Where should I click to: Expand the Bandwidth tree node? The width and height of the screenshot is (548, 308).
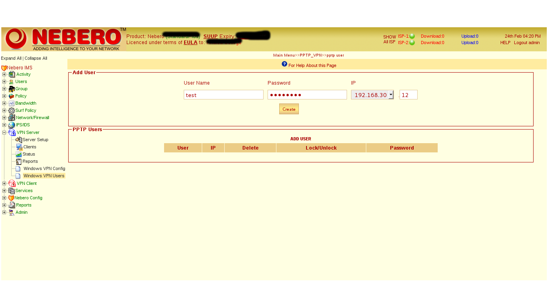(x=4, y=103)
